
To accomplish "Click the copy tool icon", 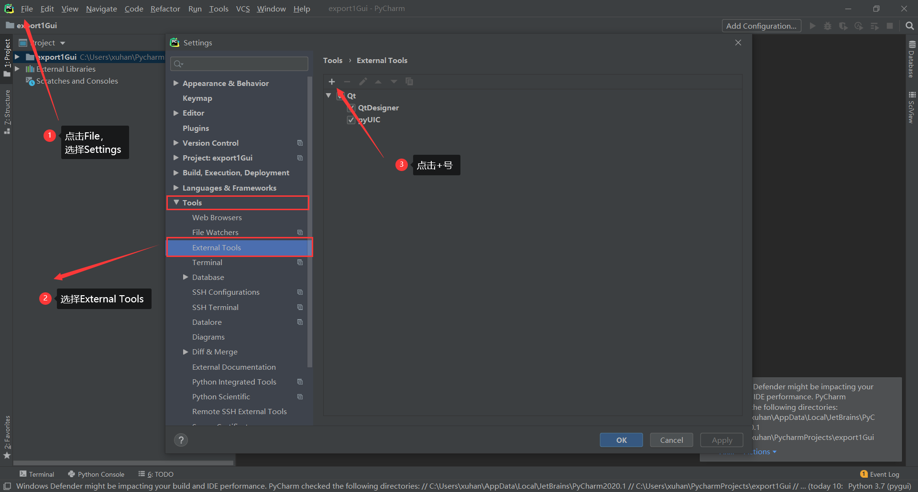I will 409,82.
